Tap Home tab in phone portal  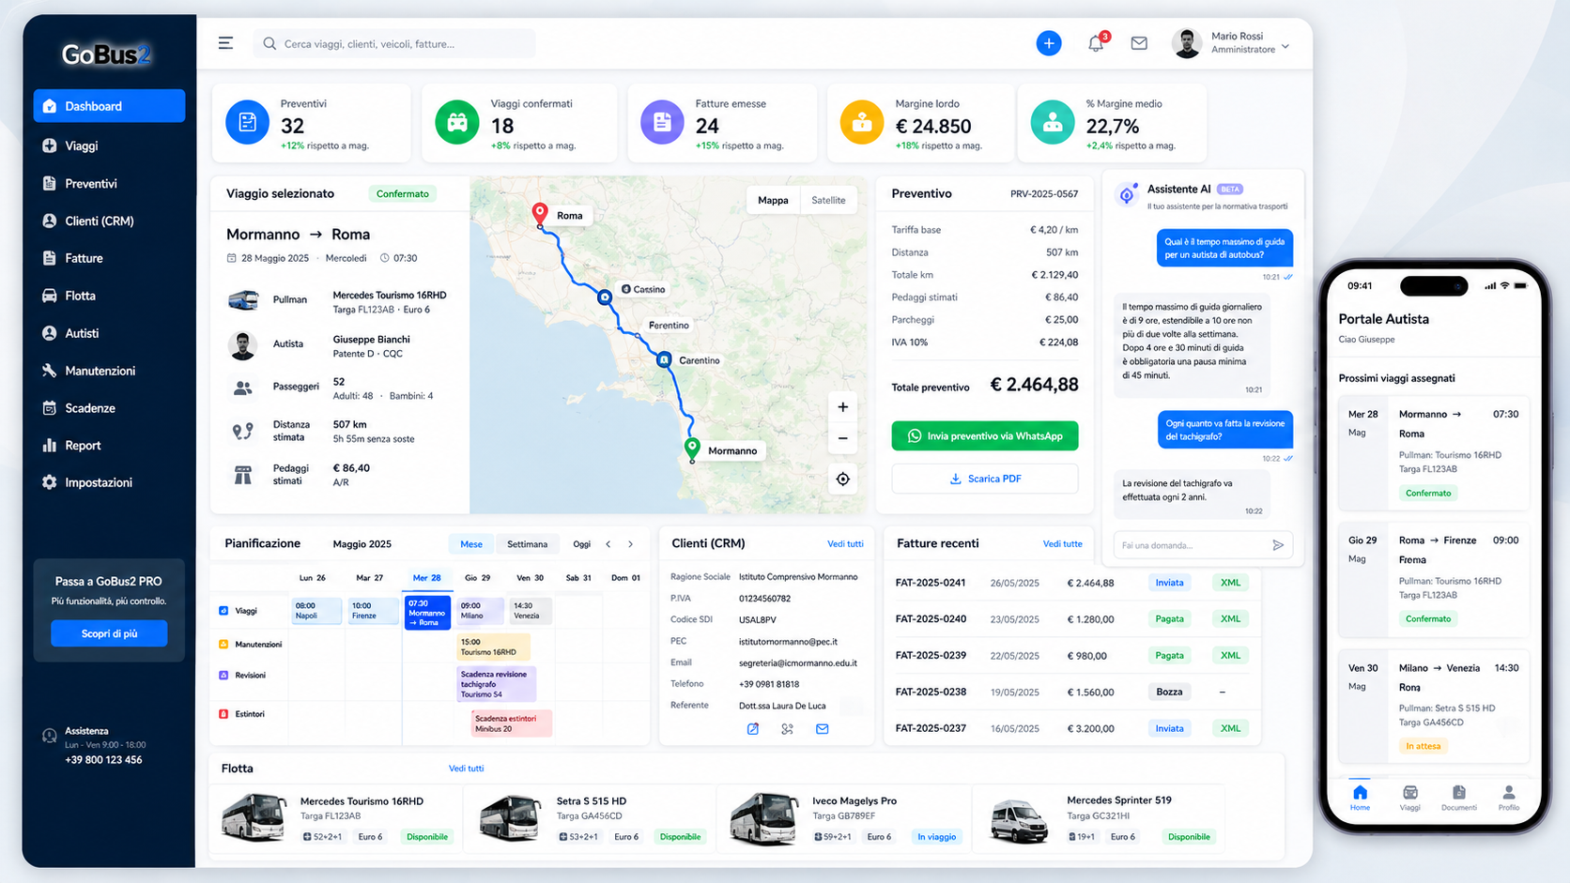click(x=1360, y=798)
